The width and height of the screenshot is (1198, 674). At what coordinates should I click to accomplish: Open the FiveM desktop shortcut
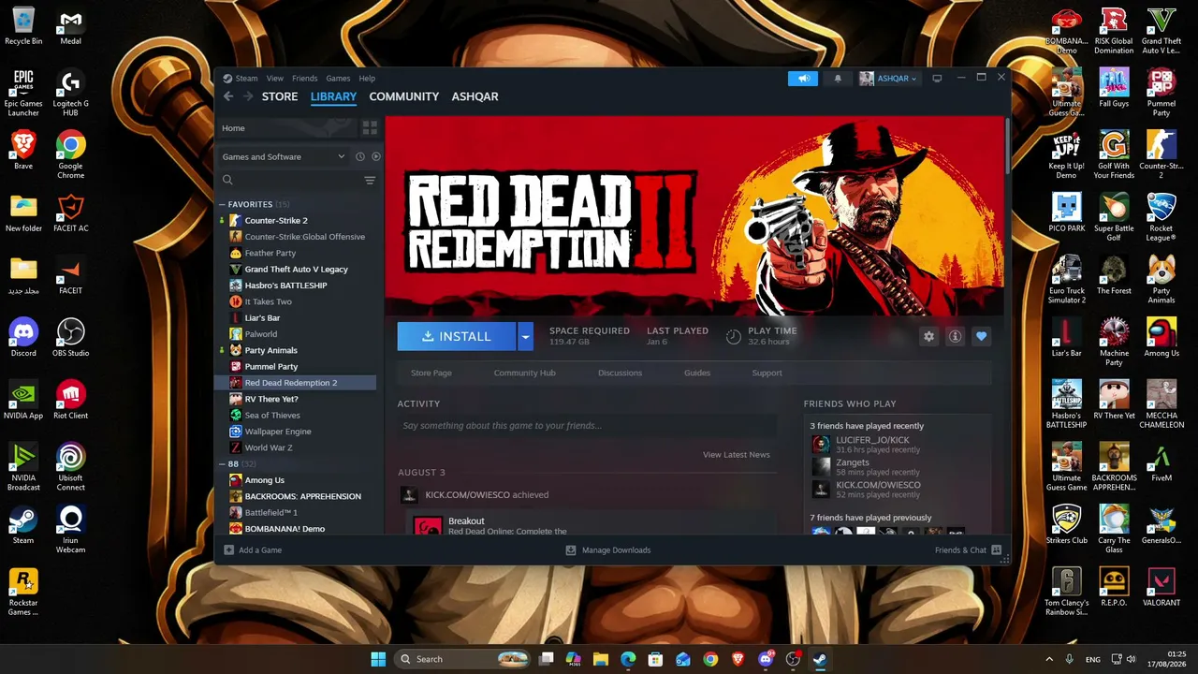[x=1161, y=462]
